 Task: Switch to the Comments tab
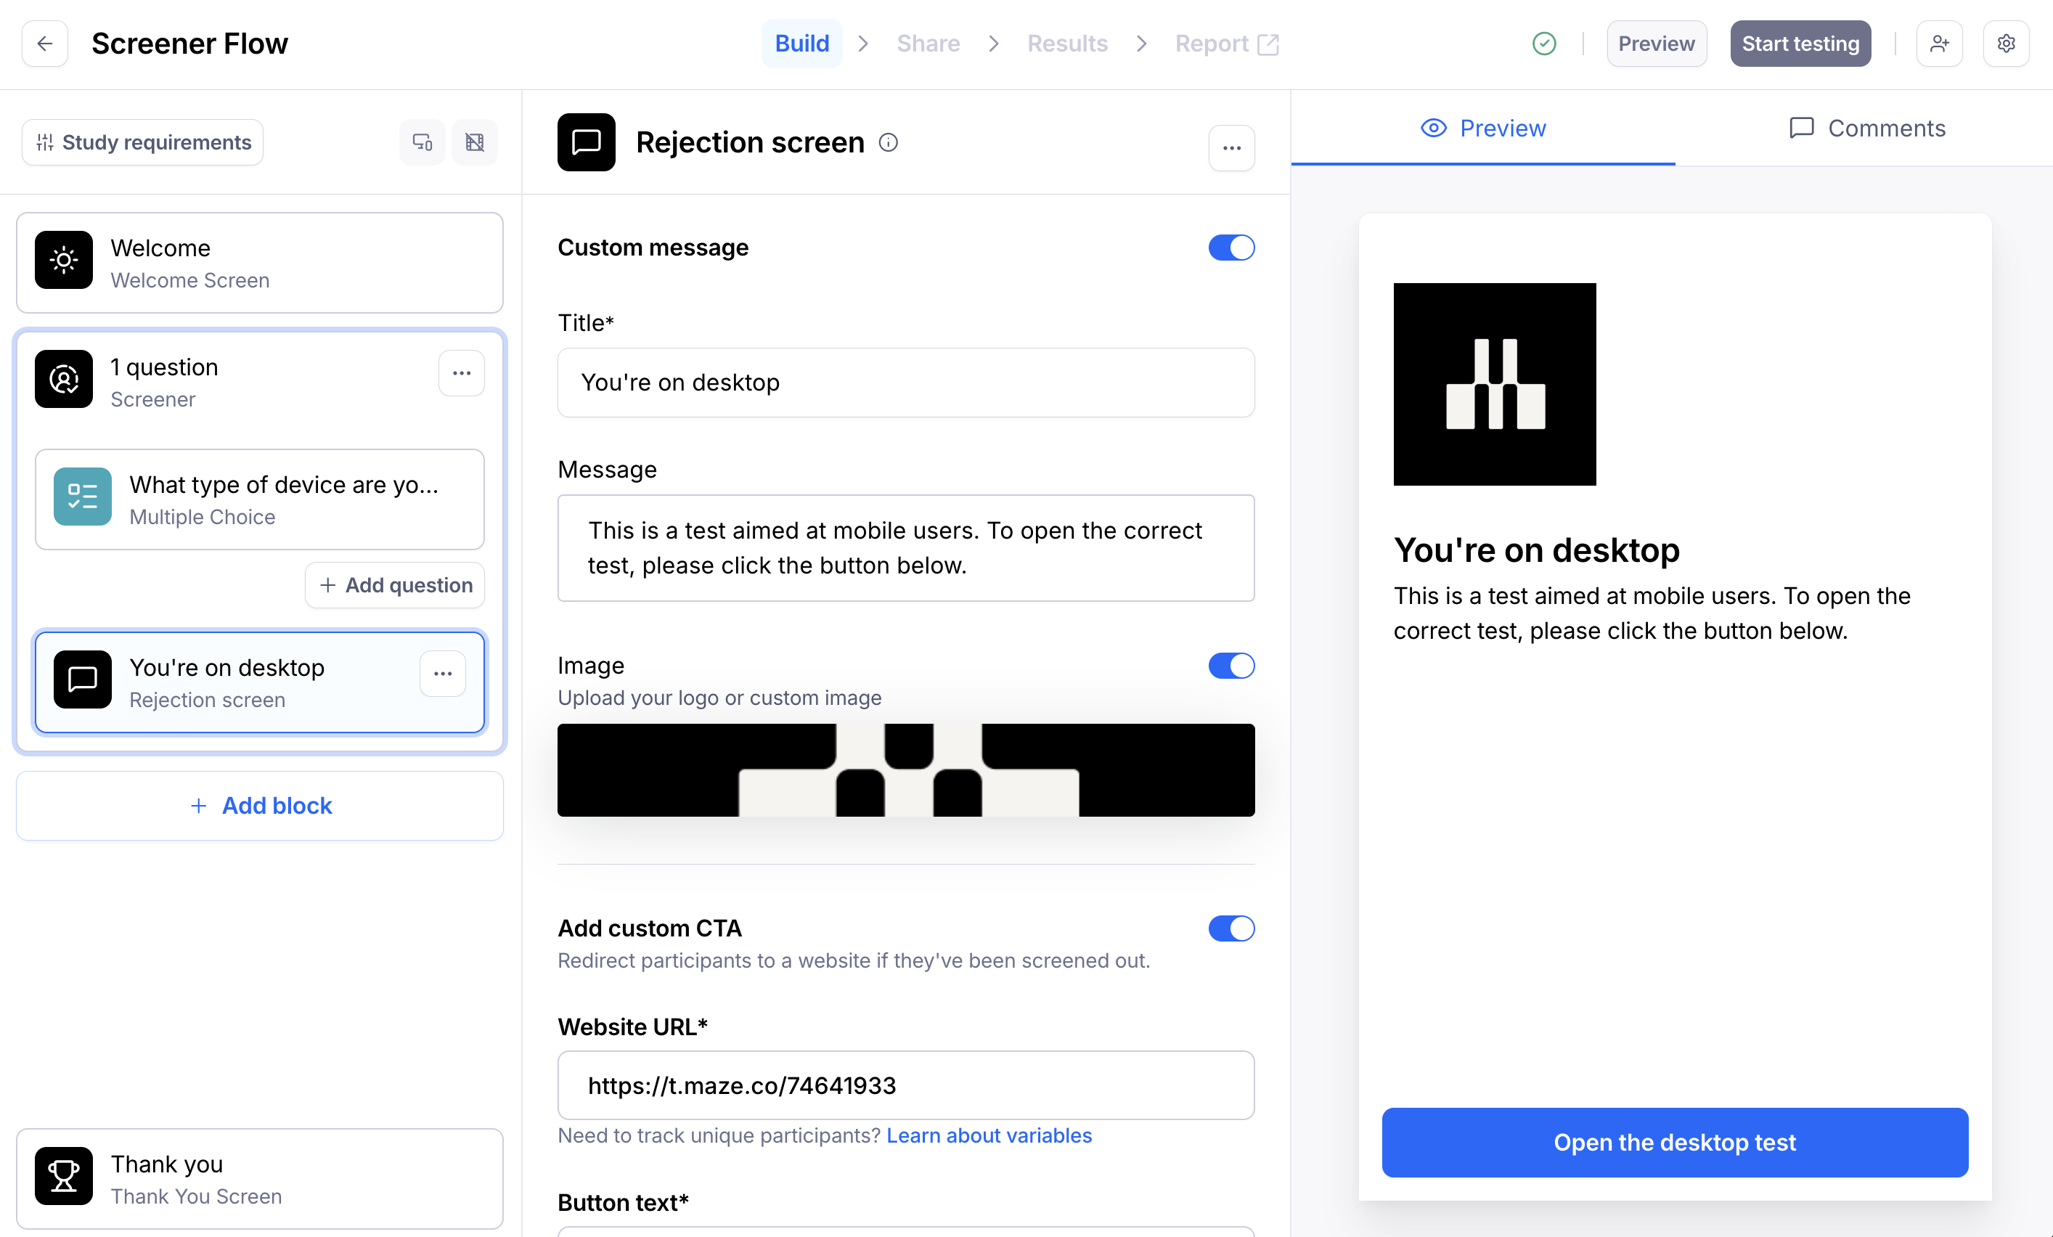[1866, 128]
